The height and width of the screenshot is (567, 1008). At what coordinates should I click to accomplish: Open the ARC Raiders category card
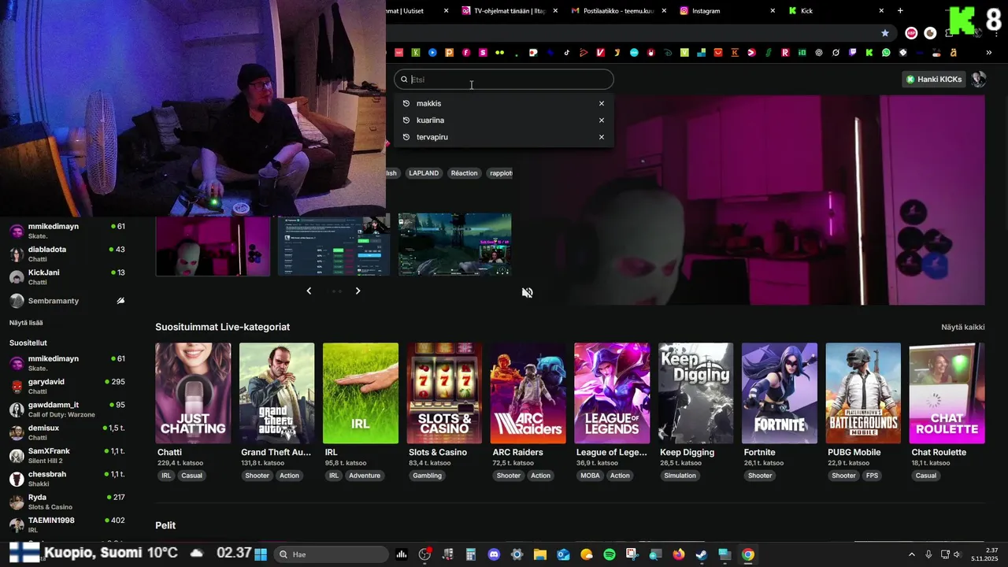point(528,393)
